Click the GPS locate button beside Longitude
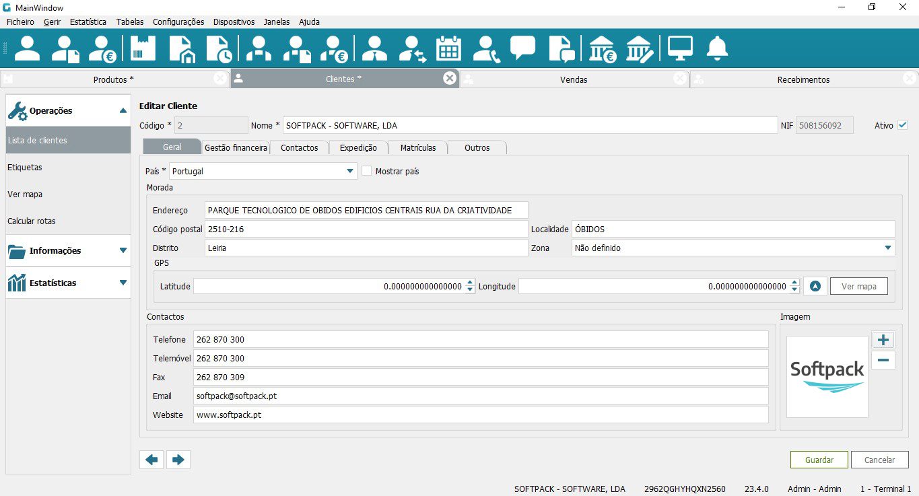 tap(815, 286)
